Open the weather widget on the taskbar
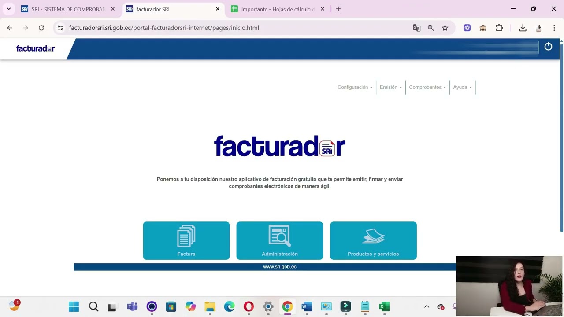 pyautogui.click(x=15, y=306)
